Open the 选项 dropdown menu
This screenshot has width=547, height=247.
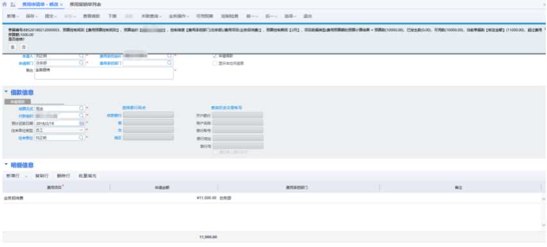[x=290, y=16]
